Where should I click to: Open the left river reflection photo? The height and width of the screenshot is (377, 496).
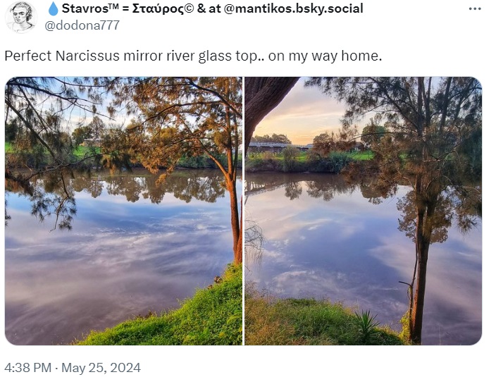[x=123, y=211]
